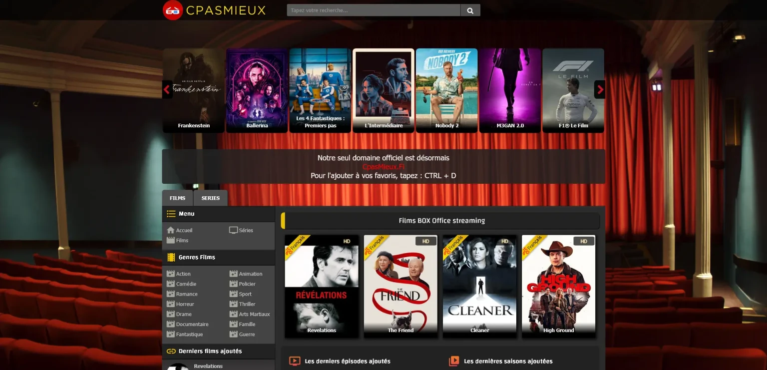
Task: Open the F1 Le Film carousel poster
Action: coord(573,90)
